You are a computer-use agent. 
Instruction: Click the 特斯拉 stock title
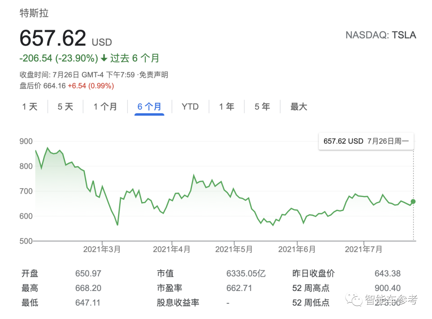[x=34, y=13]
